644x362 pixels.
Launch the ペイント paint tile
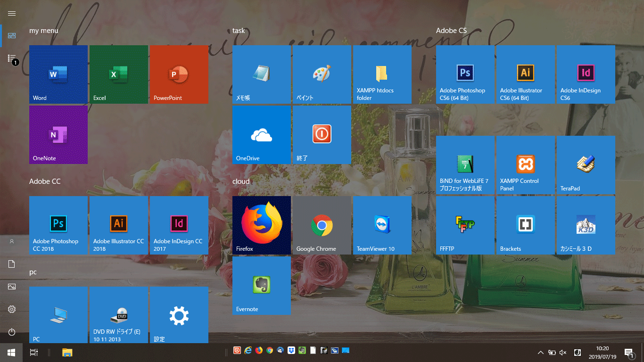click(x=322, y=74)
